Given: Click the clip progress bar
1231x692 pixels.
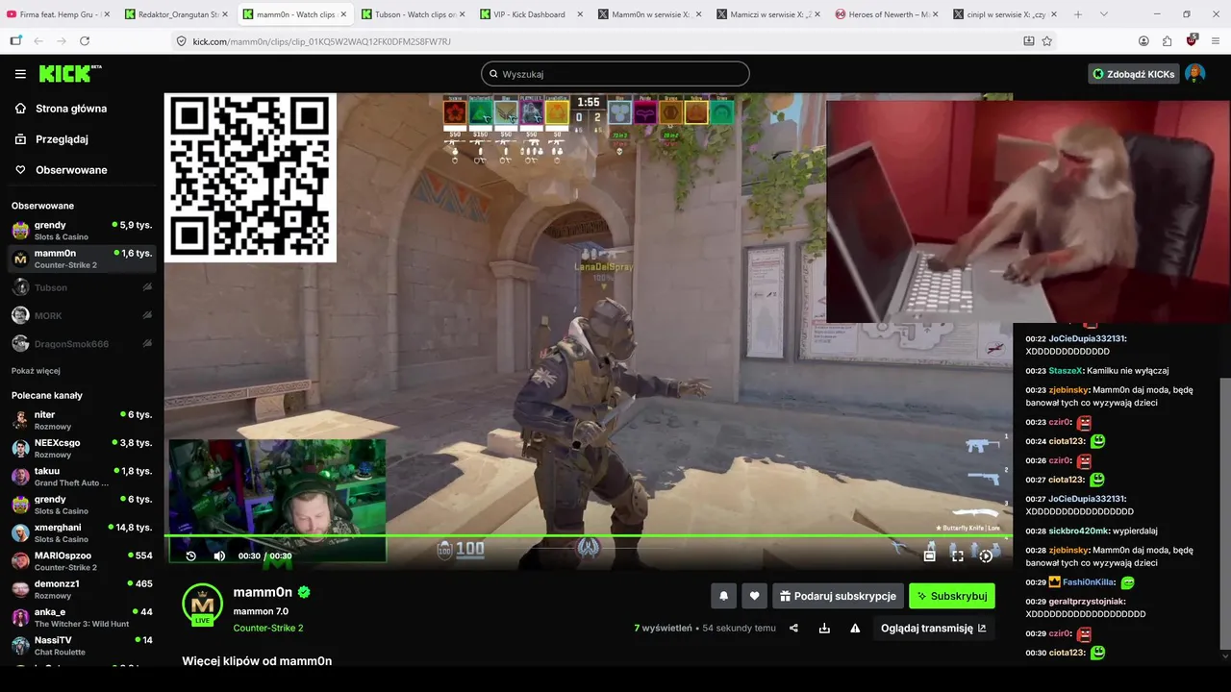Looking at the screenshot, I should (588, 535).
